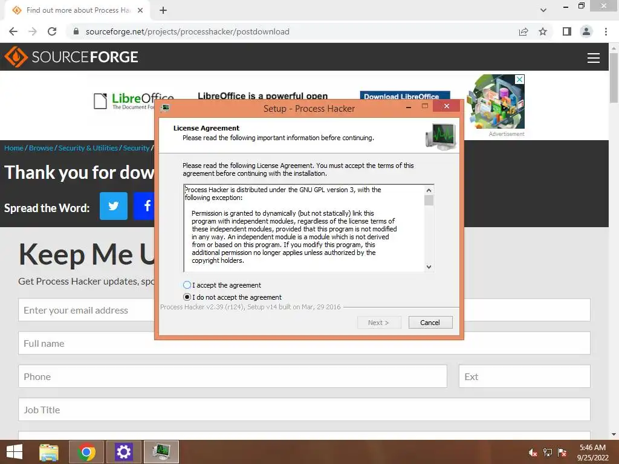The image size is (619, 464).
Task: Open SourceForge hamburger menu
Action: [x=594, y=57]
